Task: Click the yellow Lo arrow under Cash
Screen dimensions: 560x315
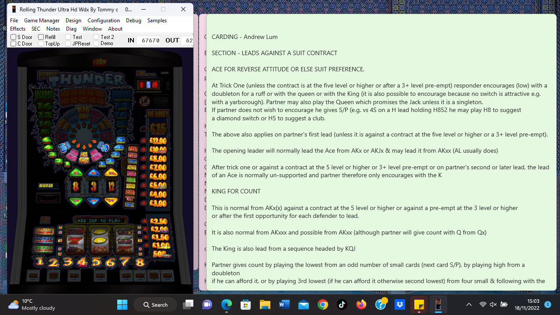Action: (x=111, y=201)
